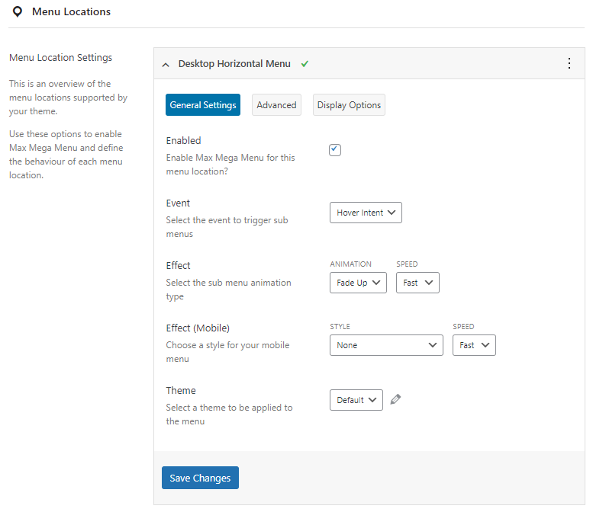Click 'Select the event to trigger sub menus'

227,227
